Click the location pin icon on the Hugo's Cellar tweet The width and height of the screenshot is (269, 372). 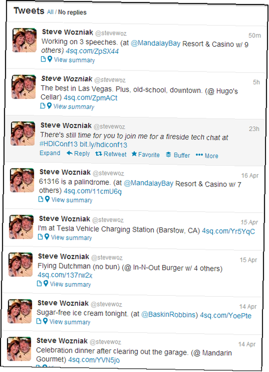click(49, 106)
